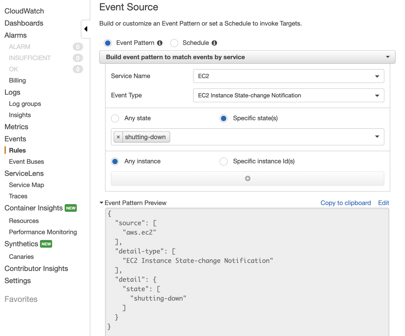Image resolution: width=405 pixels, height=336 pixels.
Task: Select Specific instance Id(s) option
Action: coord(224,161)
